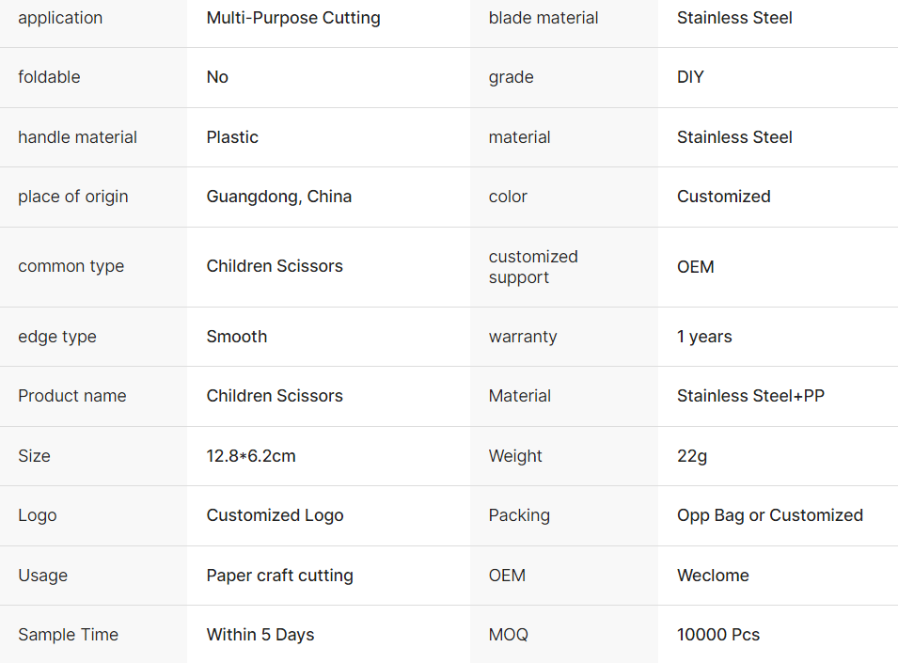Click the 'Plastic' handle material value
This screenshot has height=663, width=898.
point(232,137)
